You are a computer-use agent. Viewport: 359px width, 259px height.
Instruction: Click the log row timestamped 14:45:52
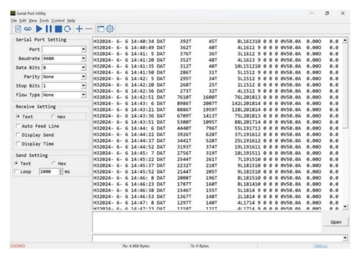pos(216,172)
